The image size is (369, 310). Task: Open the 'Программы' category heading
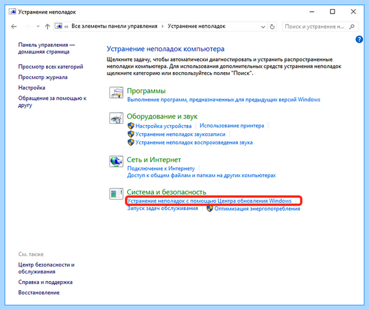pos(146,91)
